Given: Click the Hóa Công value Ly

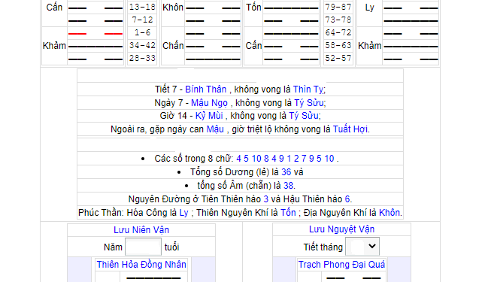Looking at the screenshot, I should click(183, 213).
